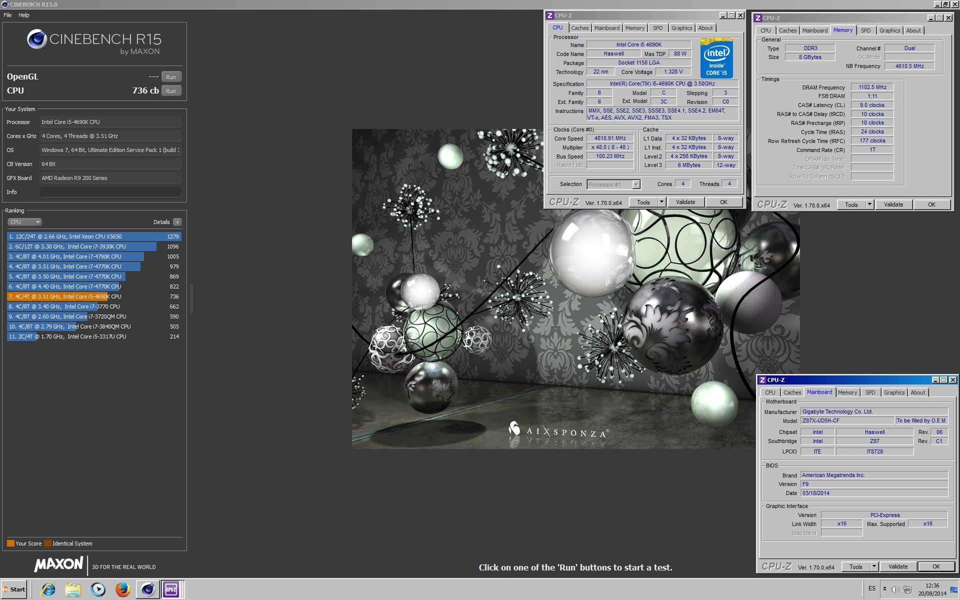
Task: Launch Windows Media Player from taskbar
Action: (x=98, y=589)
